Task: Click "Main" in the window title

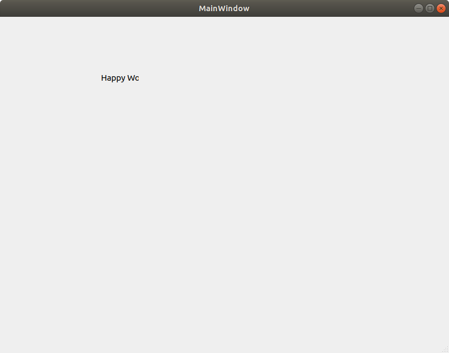Action: coord(208,8)
